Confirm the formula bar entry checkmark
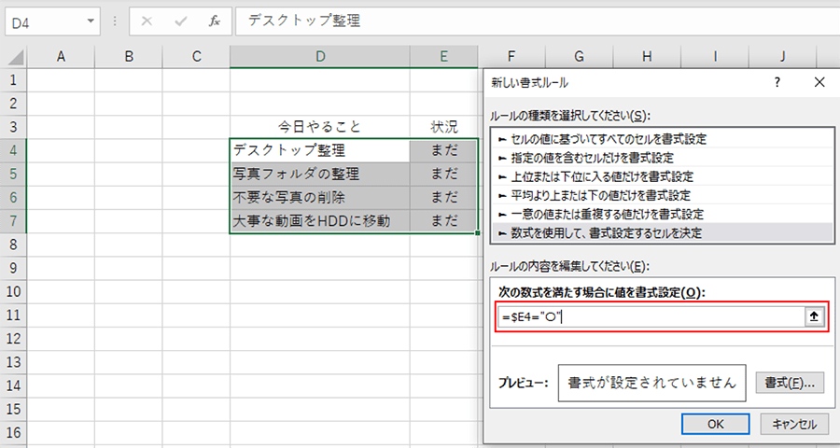The image size is (840, 448). tap(181, 21)
